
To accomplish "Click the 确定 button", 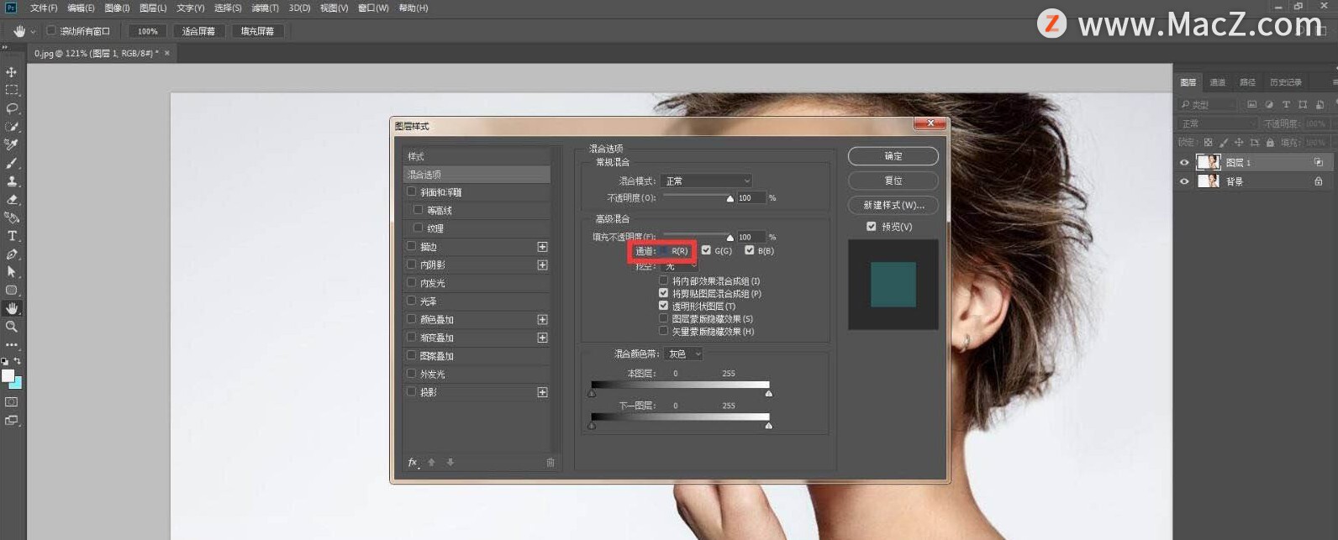I will (893, 156).
